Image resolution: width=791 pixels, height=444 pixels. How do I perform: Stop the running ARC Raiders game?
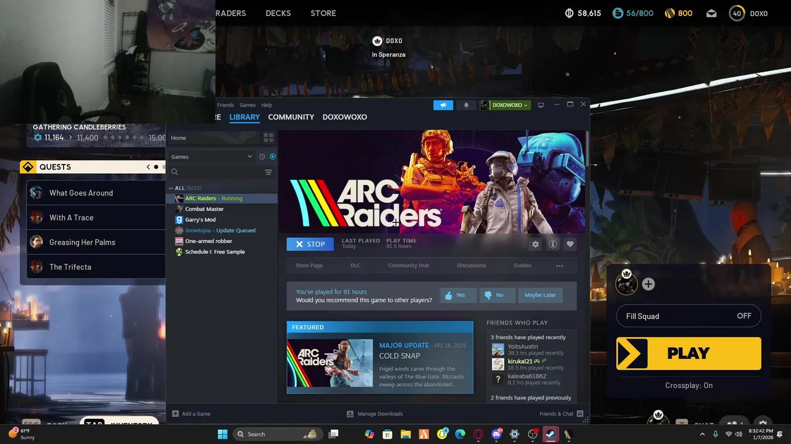310,244
